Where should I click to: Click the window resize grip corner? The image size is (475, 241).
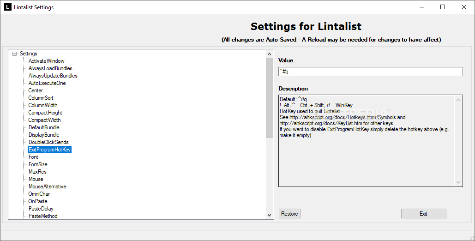(472, 238)
